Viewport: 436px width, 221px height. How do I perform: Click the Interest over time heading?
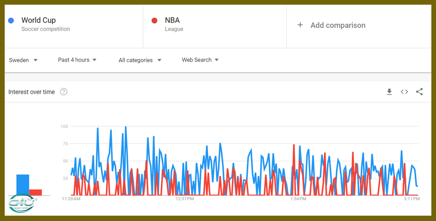click(32, 92)
